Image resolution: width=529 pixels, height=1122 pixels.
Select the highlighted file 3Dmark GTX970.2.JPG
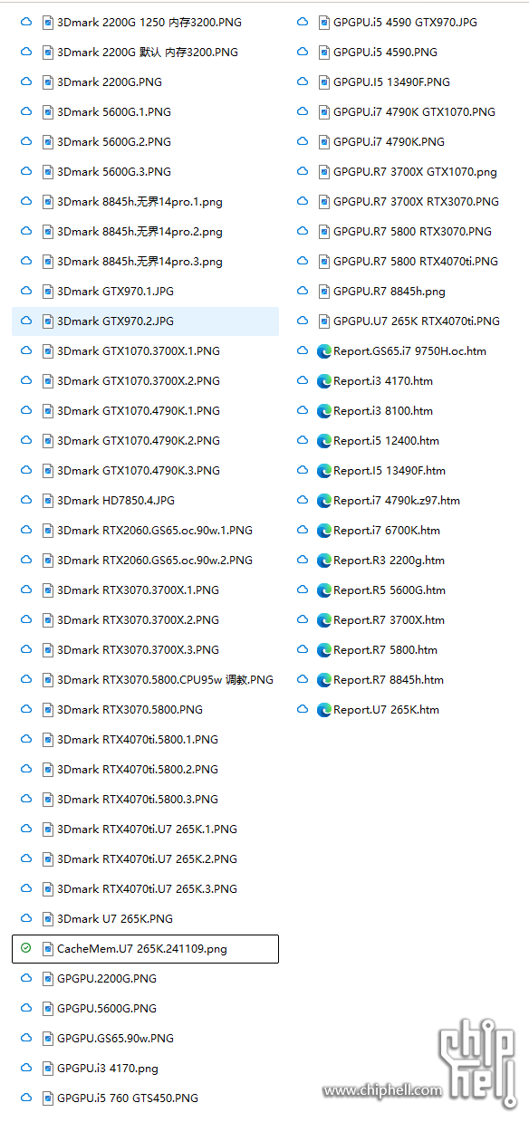click(x=145, y=321)
